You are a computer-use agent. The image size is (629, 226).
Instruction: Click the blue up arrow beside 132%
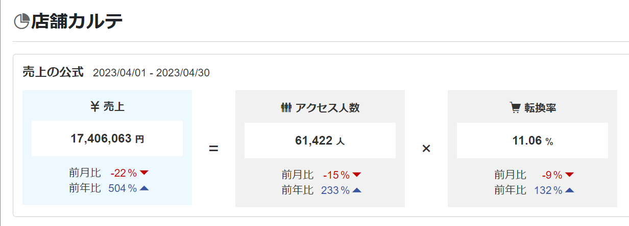(569, 191)
